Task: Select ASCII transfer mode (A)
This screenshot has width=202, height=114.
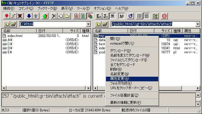Action: click(x=76, y=16)
